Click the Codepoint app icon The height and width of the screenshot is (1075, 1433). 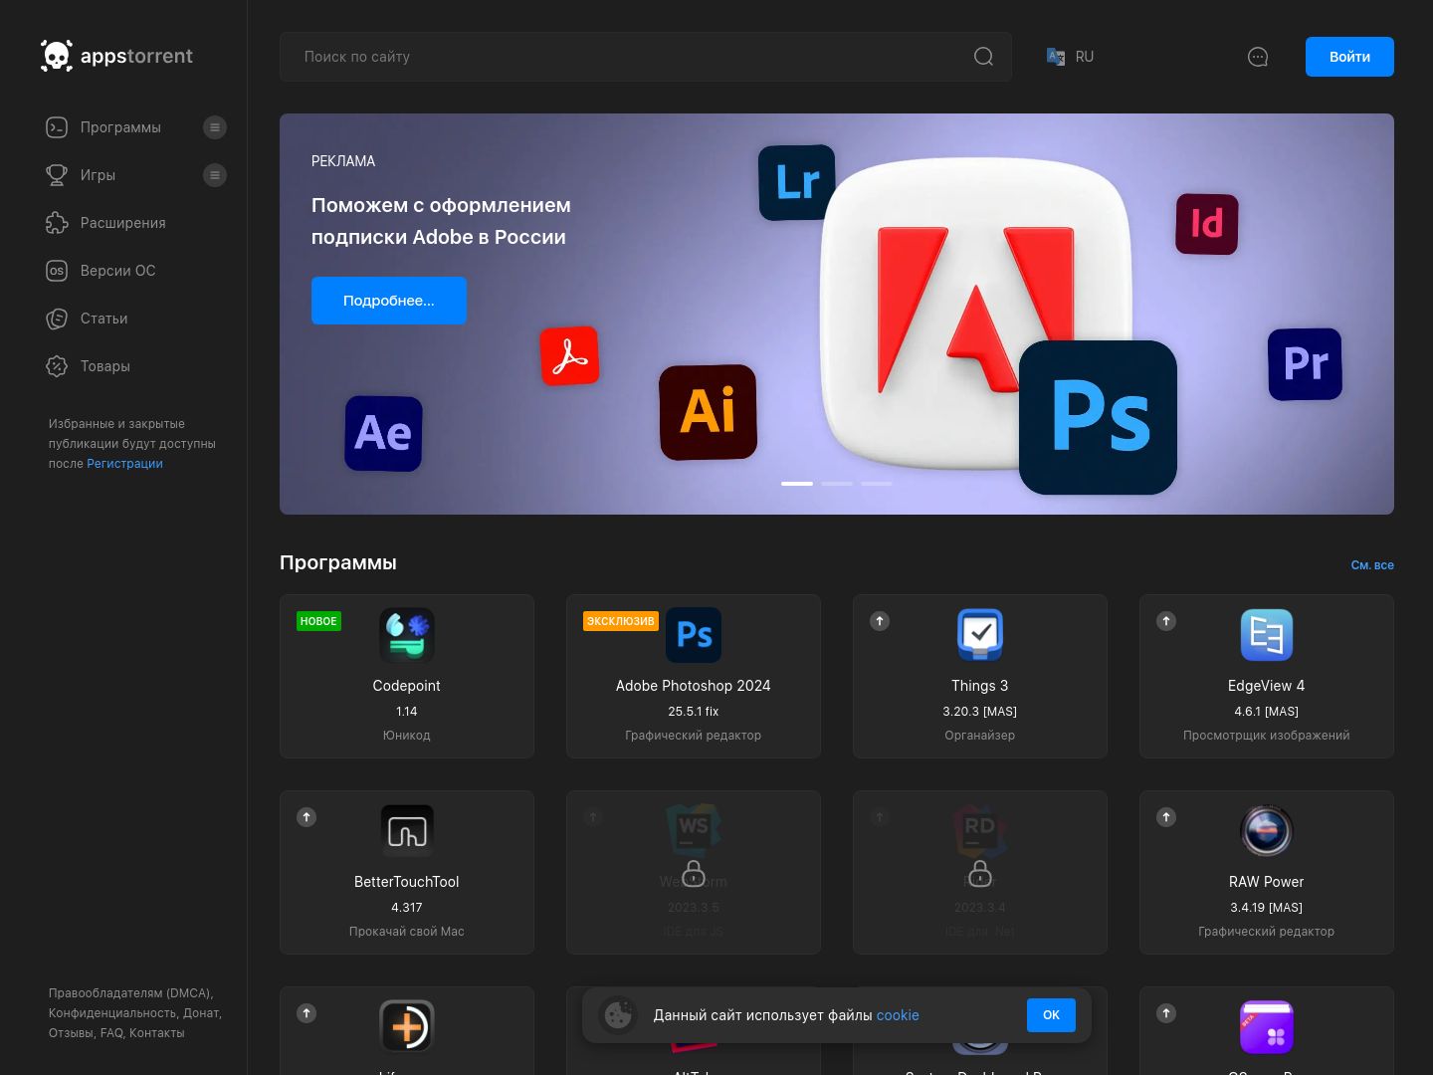pyautogui.click(x=407, y=635)
